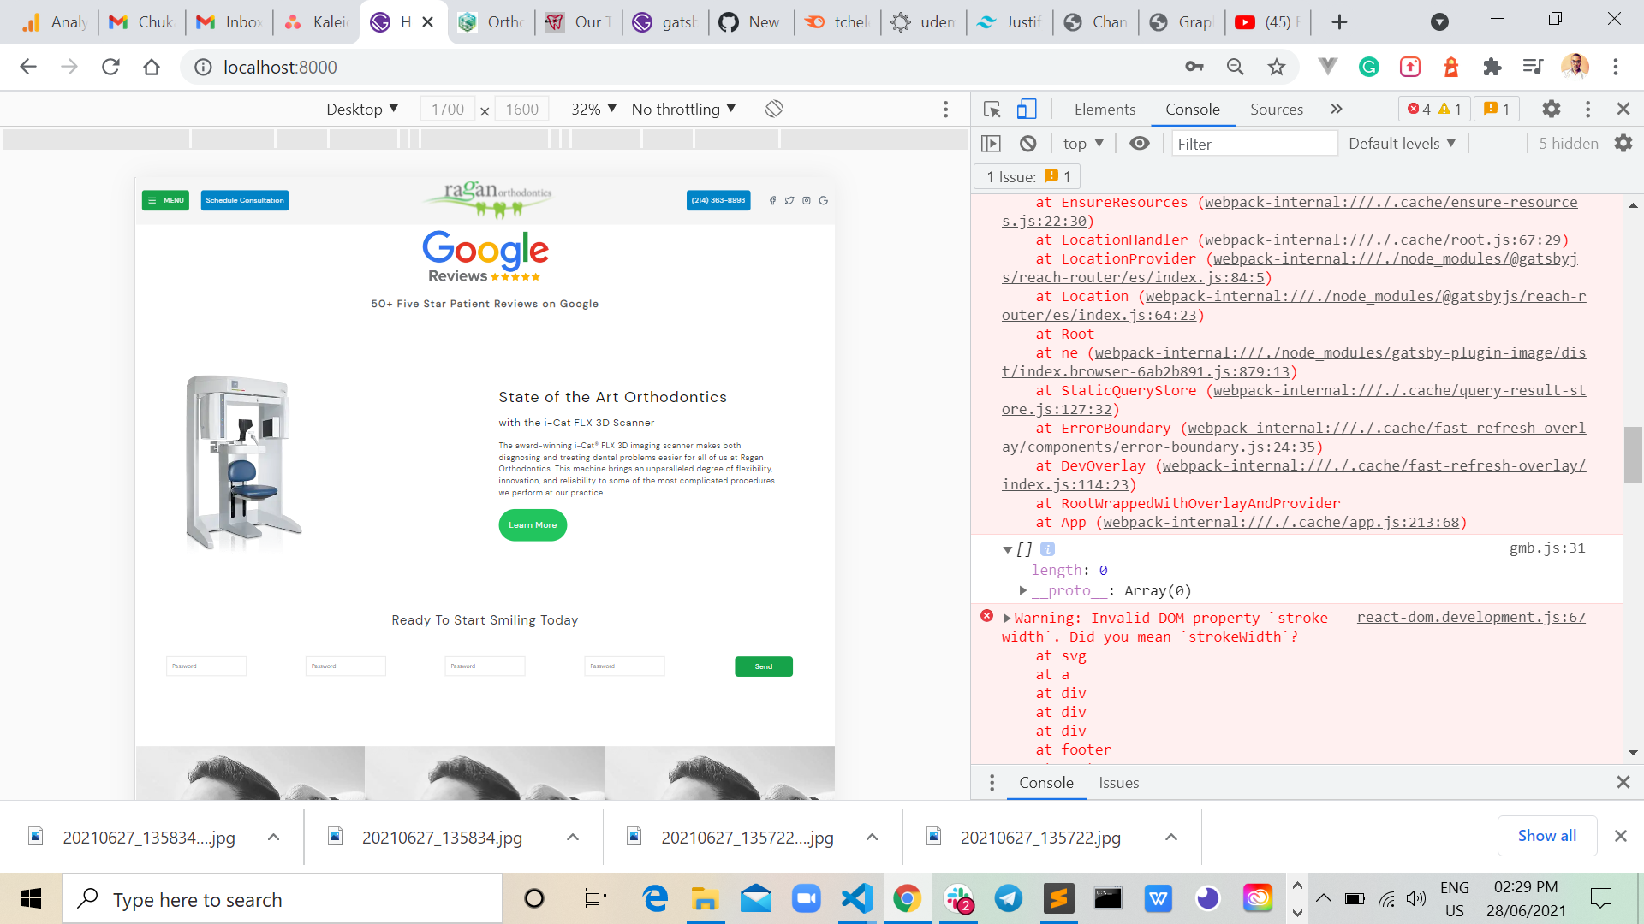Show the console sidebar
1644x924 pixels.
[x=991, y=144]
